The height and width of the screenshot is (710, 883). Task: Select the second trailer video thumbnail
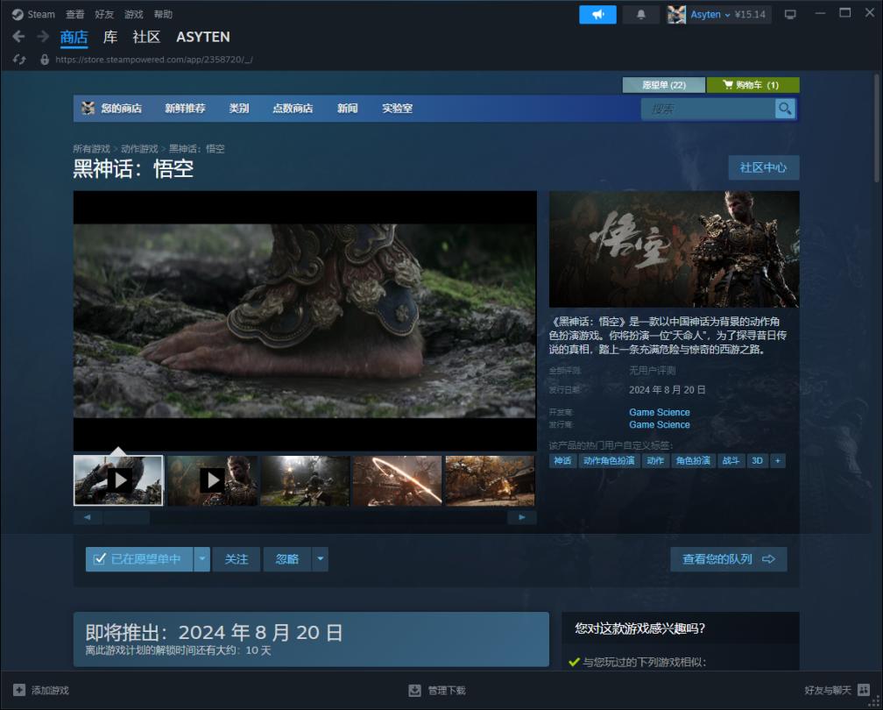pyautogui.click(x=212, y=480)
